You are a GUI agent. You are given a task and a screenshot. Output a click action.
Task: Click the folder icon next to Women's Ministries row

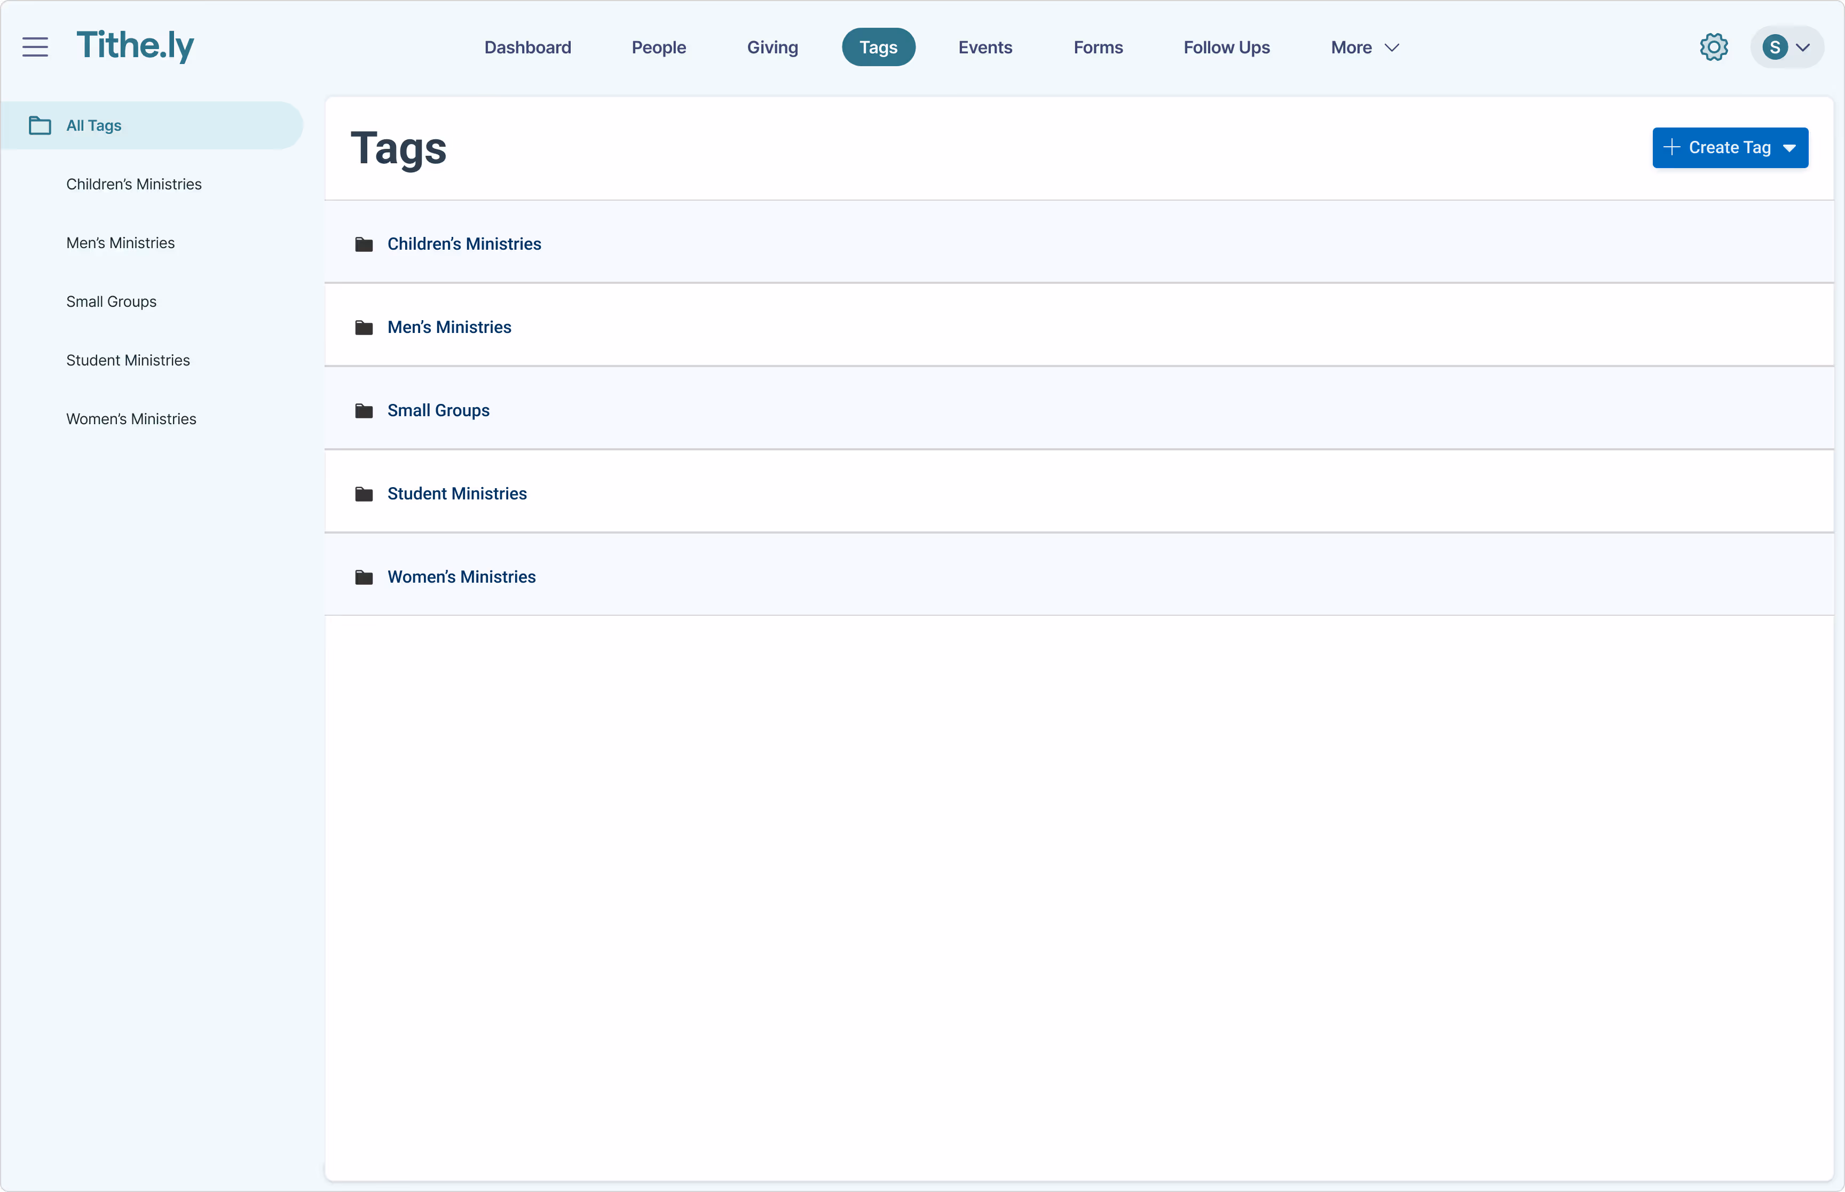(364, 577)
